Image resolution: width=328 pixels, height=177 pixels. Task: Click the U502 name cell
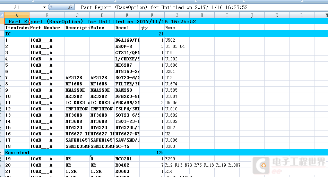pyautogui.click(x=177, y=40)
